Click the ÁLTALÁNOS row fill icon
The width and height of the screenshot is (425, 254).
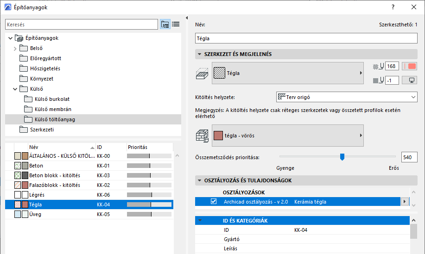(18, 156)
